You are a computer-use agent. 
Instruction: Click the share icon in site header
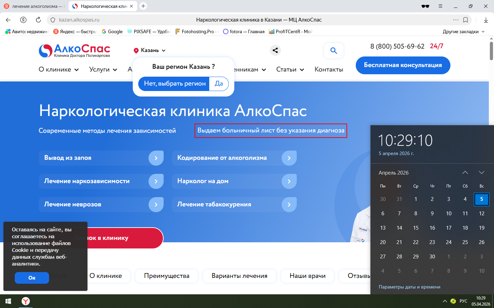point(275,50)
